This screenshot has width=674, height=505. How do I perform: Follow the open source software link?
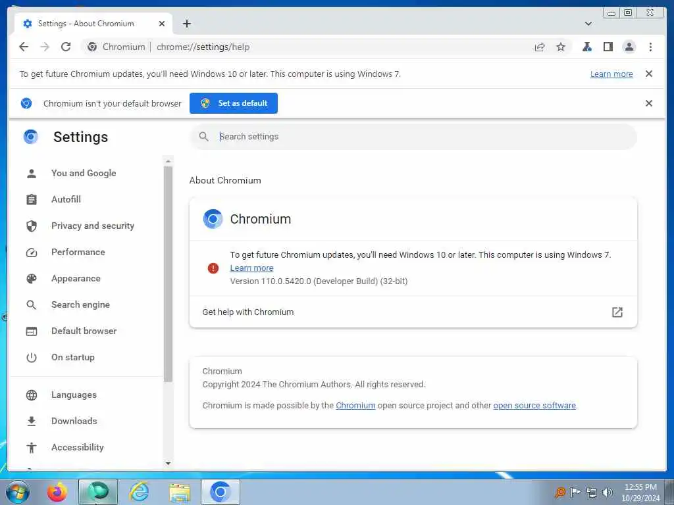coord(534,405)
